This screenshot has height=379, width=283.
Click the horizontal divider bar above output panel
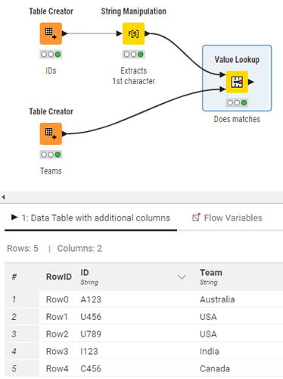(141, 197)
